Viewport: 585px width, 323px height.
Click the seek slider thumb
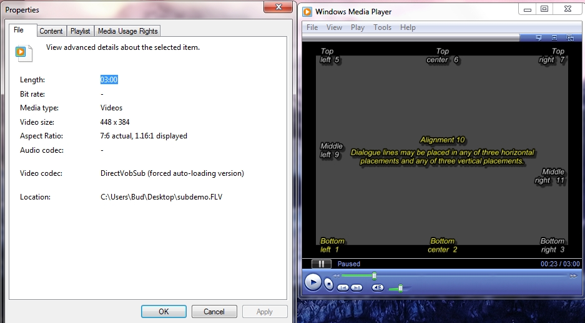(x=374, y=276)
